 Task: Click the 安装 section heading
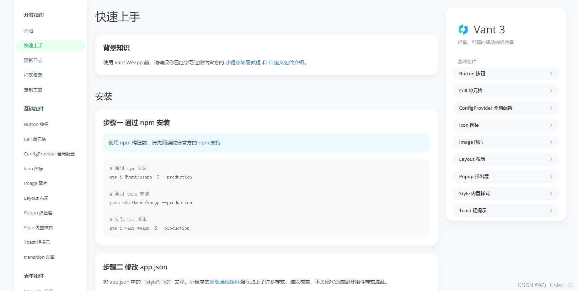[104, 97]
